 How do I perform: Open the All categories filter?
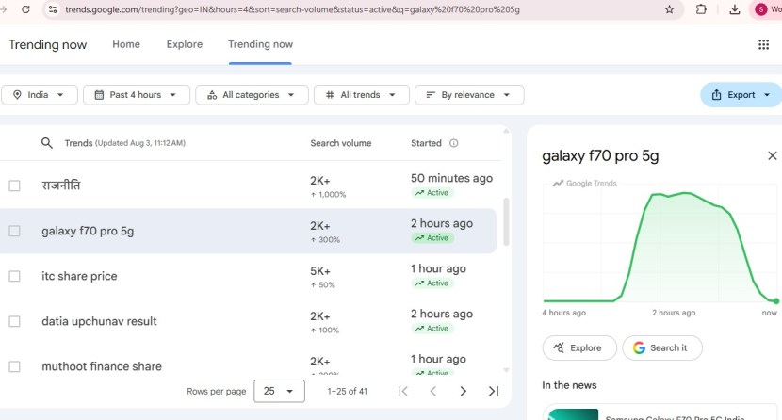point(252,95)
